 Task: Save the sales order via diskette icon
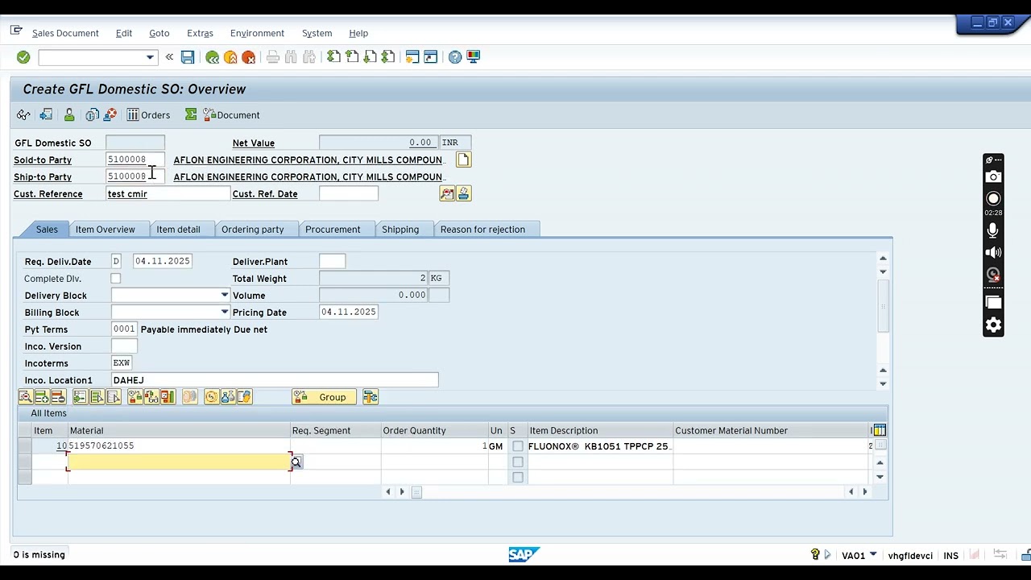pyautogui.click(x=188, y=57)
